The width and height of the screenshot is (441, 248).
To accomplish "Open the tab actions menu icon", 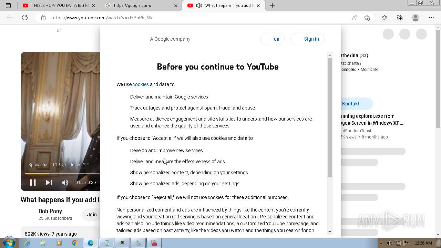I will pyautogui.click(x=9, y=6).
